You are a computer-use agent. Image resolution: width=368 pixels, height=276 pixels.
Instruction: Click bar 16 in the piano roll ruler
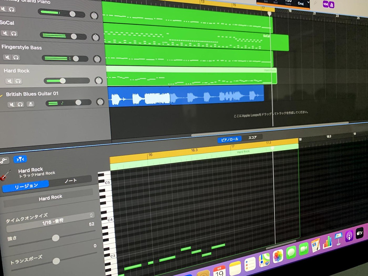[150, 155]
